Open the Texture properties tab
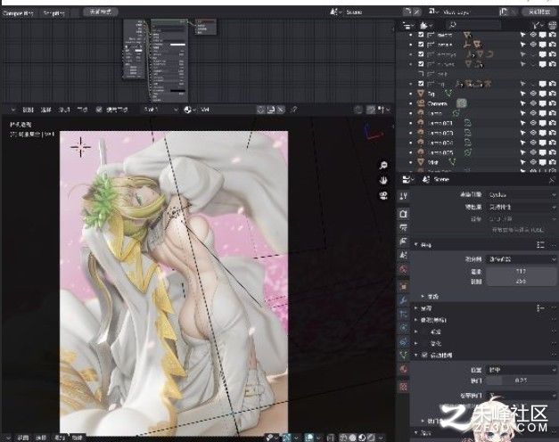The height and width of the screenshot is (442, 559). (404, 387)
